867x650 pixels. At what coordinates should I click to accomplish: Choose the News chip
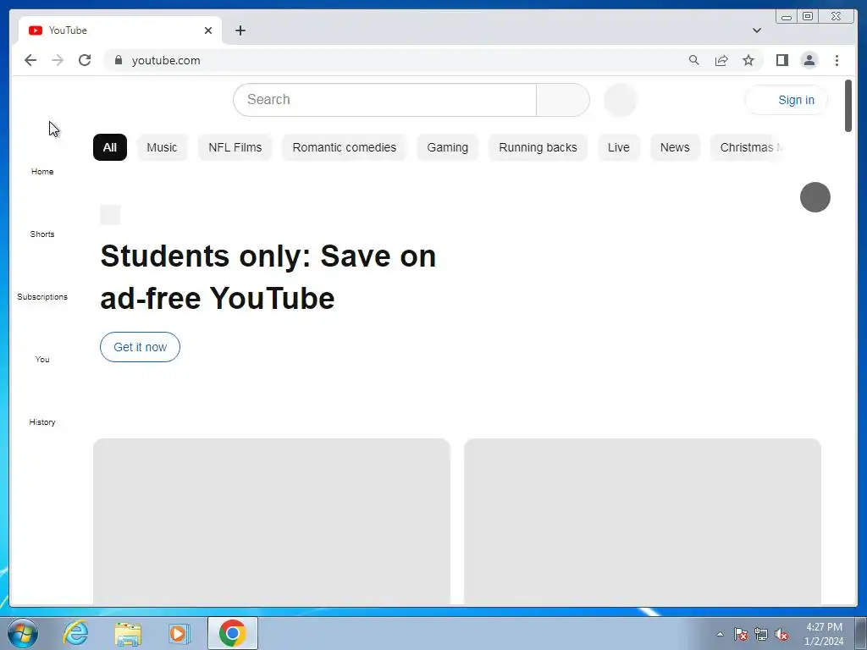[675, 147]
